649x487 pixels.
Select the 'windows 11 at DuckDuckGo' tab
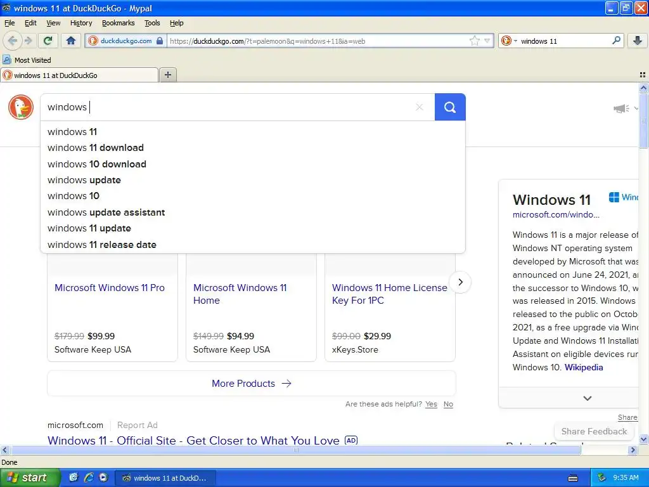pos(79,75)
